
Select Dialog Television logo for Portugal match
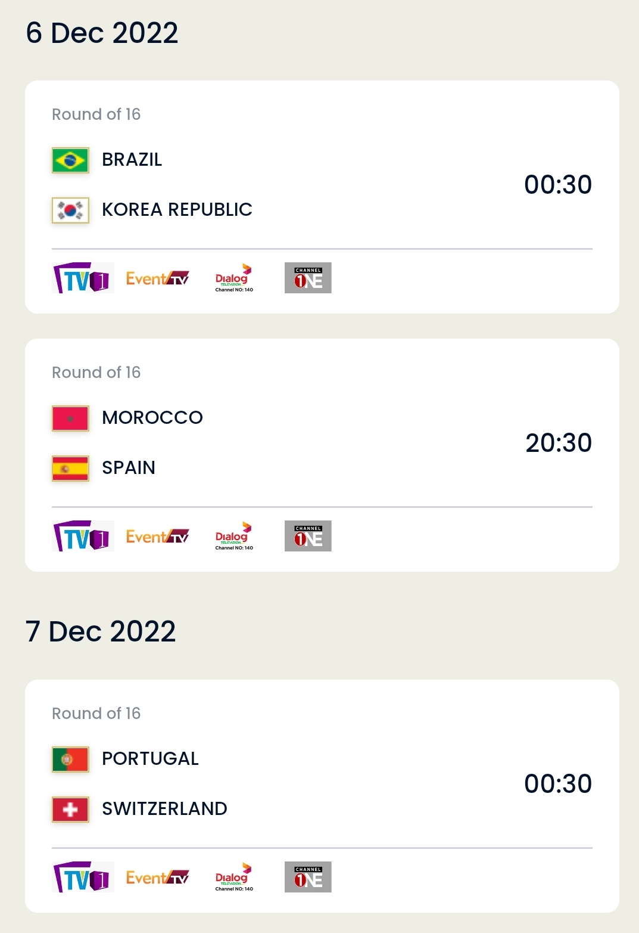point(234,877)
